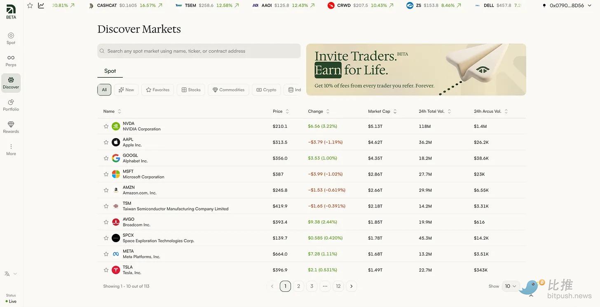Viewport: 600px width, 307px height.
Task: Click 'Tesla, Inc.' company name
Action: 132,273
